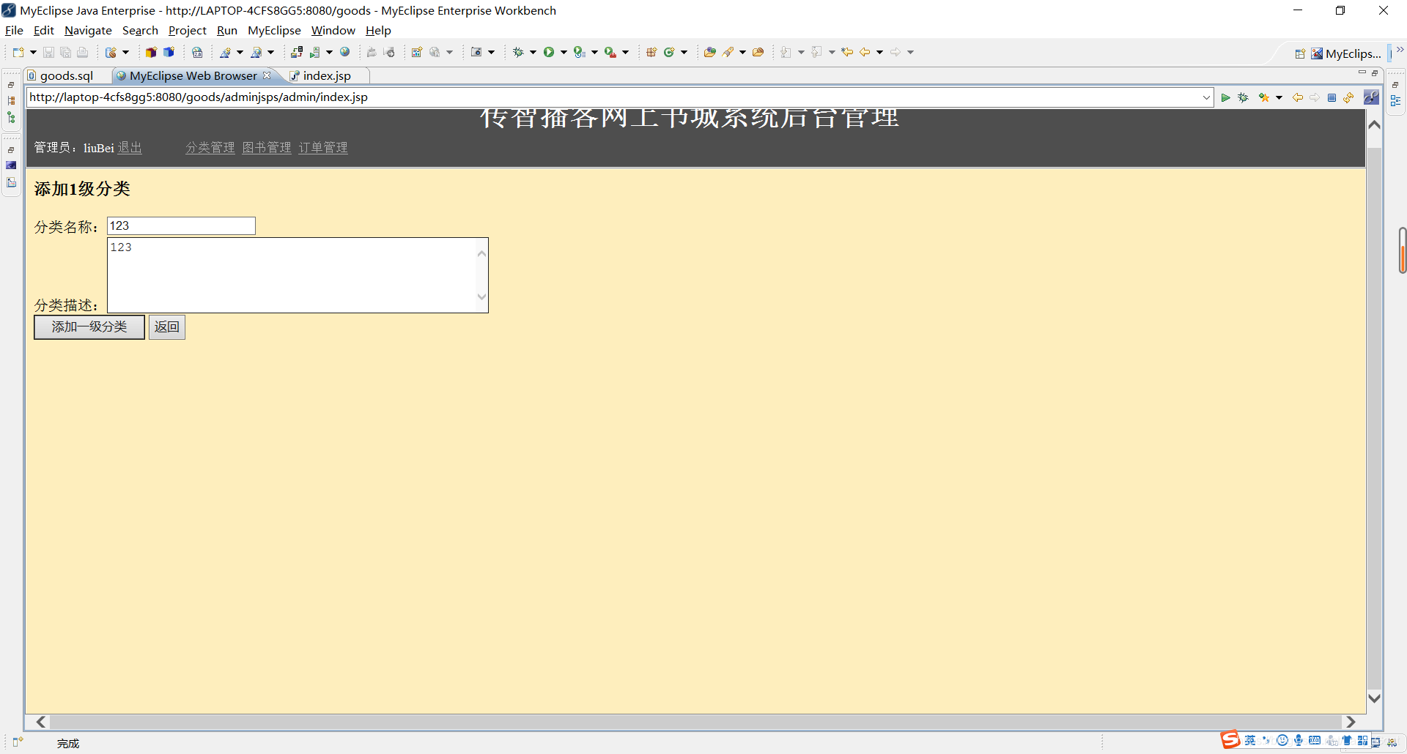Click the New file toolbar icon

[x=18, y=52]
